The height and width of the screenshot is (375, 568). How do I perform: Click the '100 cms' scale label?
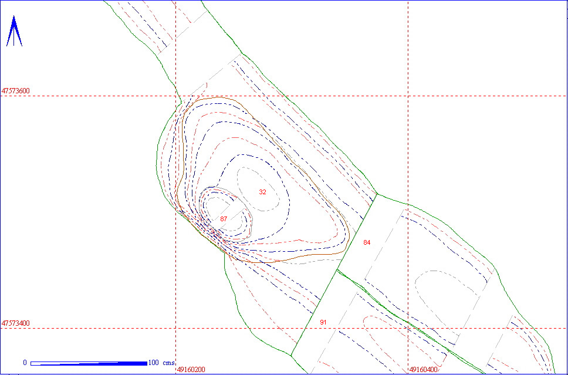point(161,362)
